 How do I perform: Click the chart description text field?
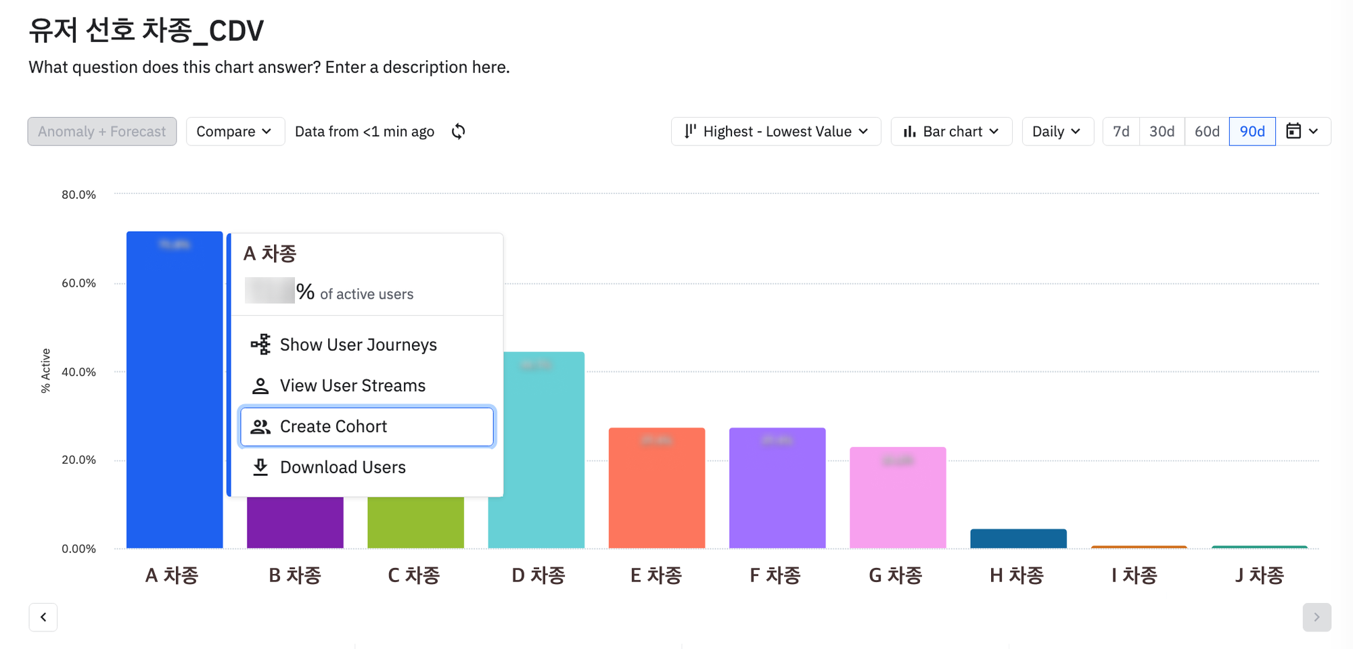[269, 67]
